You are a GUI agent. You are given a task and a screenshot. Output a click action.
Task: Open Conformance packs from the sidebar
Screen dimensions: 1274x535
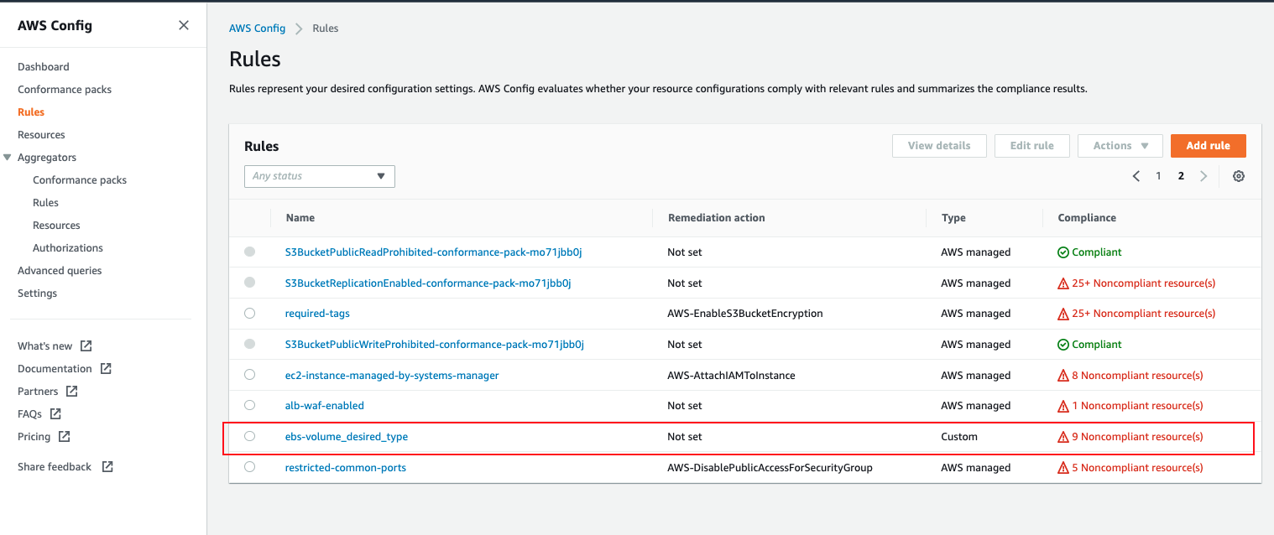pos(65,89)
